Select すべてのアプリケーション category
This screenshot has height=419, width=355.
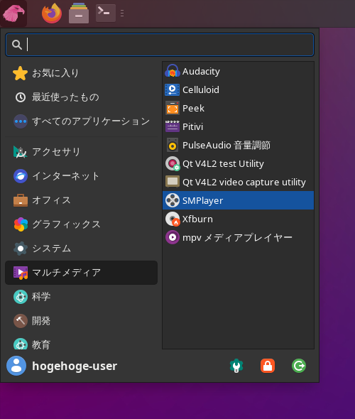(81, 121)
